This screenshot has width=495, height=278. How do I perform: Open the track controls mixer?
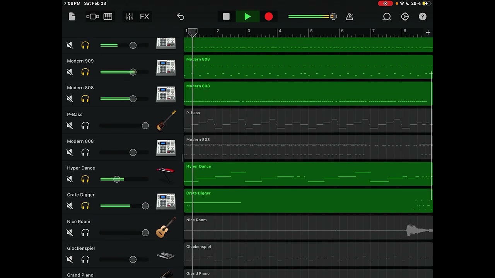[x=130, y=17]
